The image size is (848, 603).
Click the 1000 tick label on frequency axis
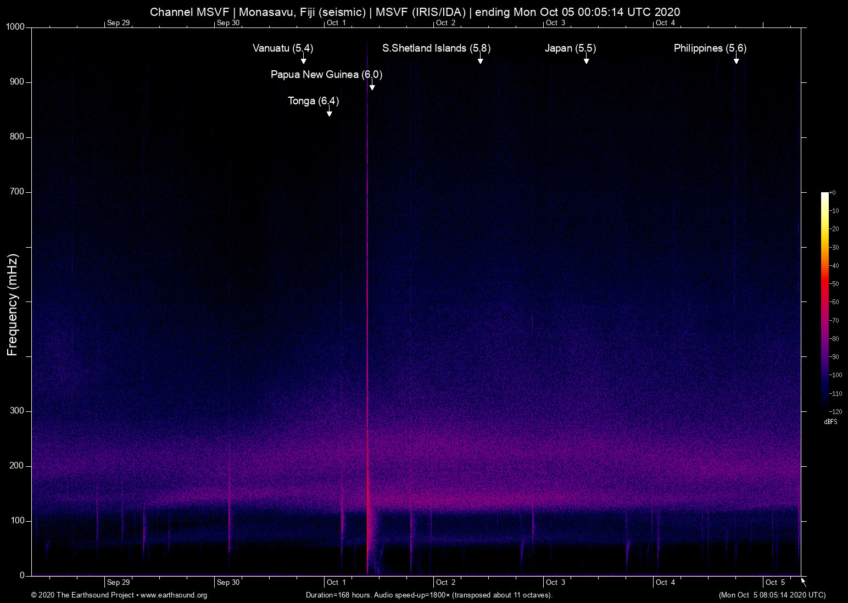[x=15, y=27]
